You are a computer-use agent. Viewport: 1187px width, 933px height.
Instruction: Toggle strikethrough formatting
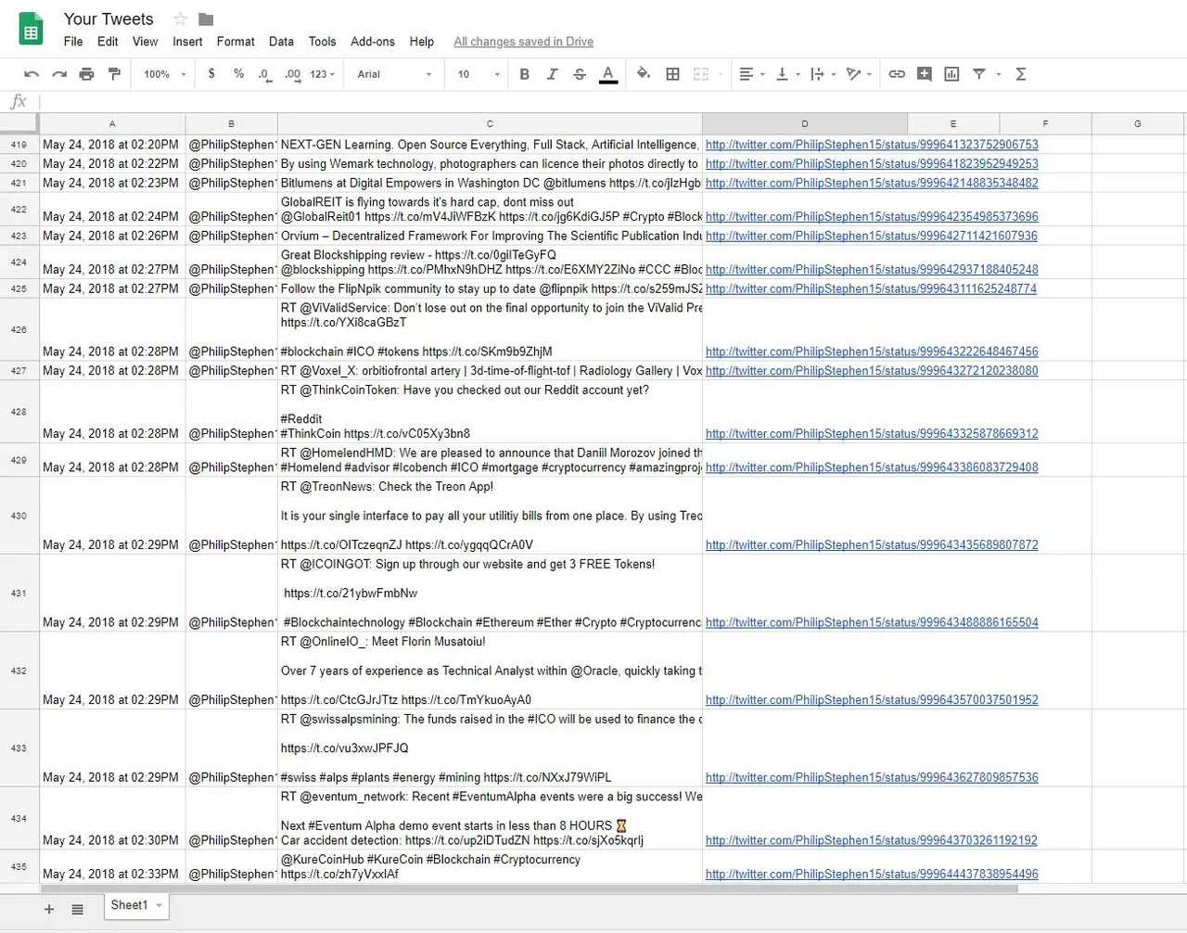click(580, 74)
